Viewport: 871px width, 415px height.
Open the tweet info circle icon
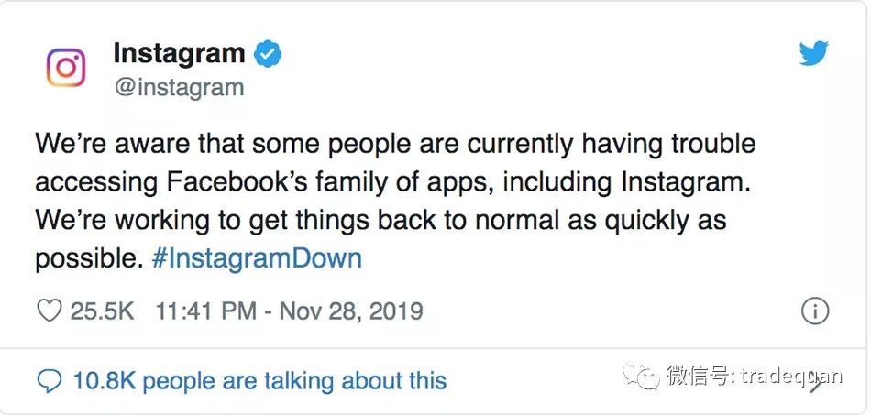815,311
